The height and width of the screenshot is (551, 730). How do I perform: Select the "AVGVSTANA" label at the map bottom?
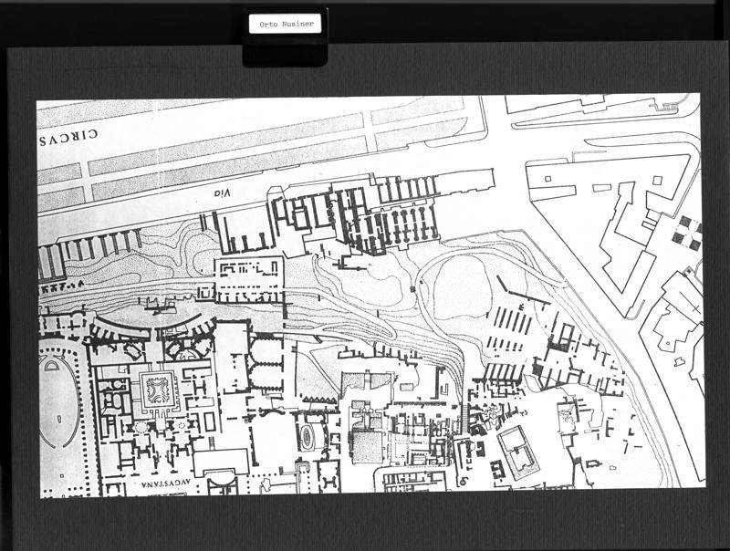[x=166, y=484]
